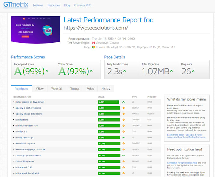Image resolution: width=215 pixels, height=177 pixels.
Task: Click the Canada flag icon
Action: coord(93,43)
